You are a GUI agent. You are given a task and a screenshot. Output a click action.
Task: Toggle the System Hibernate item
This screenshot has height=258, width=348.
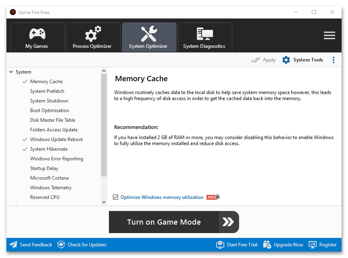click(x=49, y=149)
